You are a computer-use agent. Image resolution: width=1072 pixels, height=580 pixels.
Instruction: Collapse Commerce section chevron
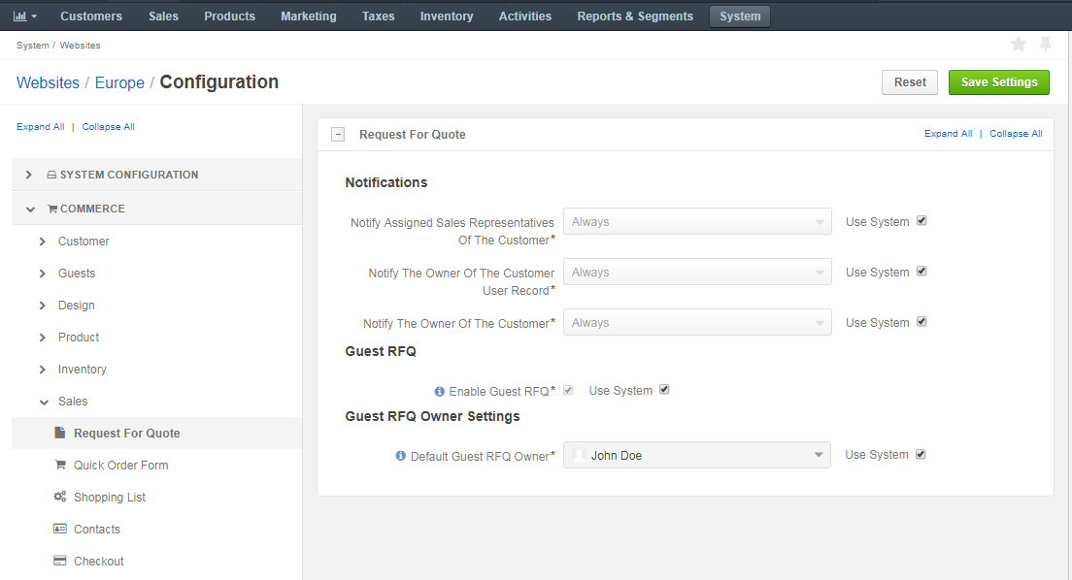point(30,209)
